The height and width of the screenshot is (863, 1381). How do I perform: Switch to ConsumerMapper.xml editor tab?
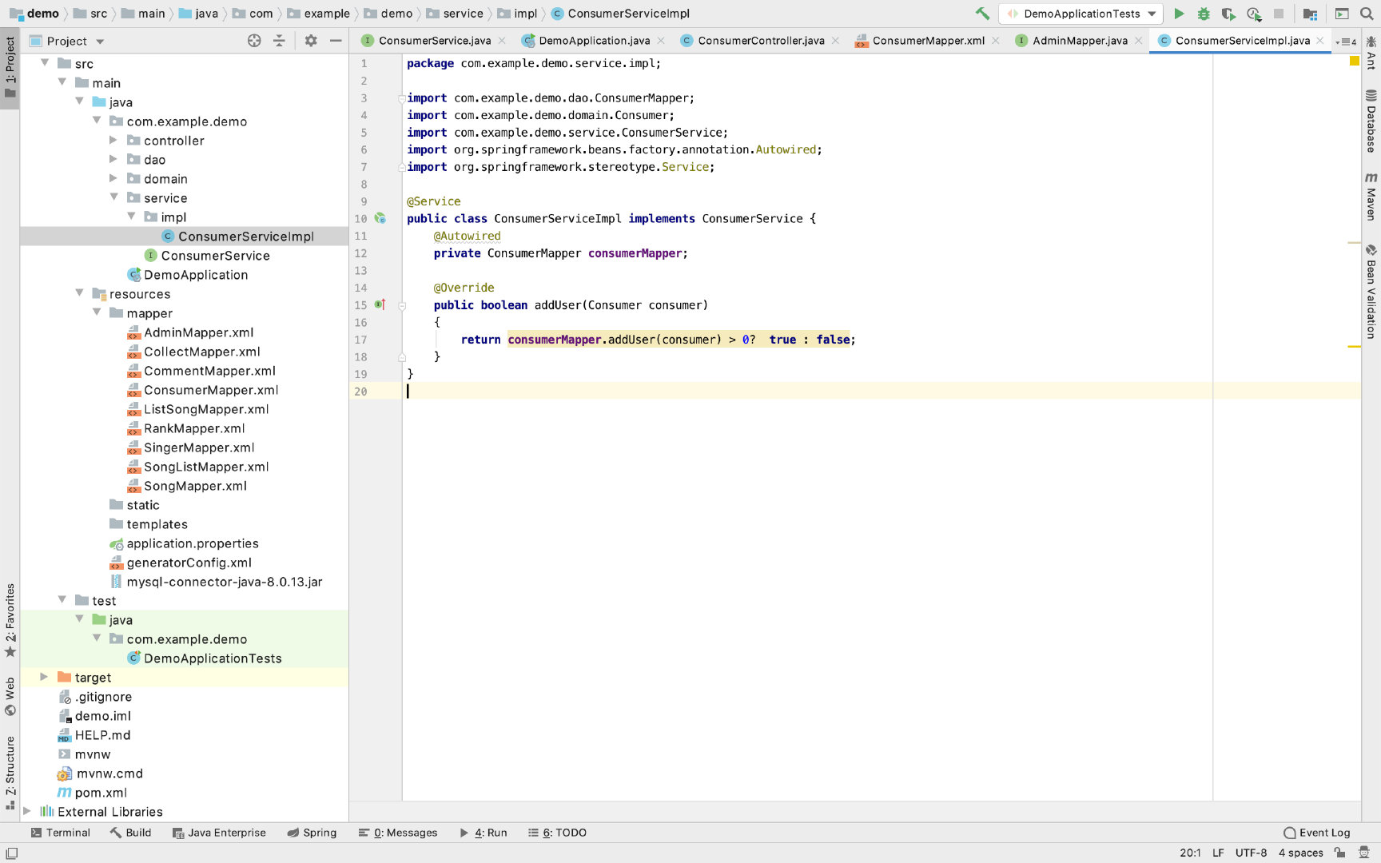click(928, 41)
